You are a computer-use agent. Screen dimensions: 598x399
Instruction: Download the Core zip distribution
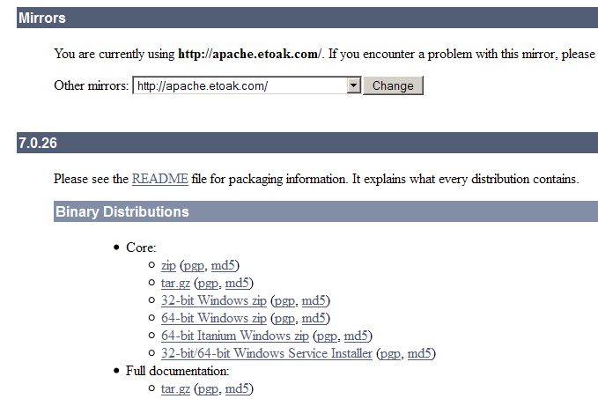pyautogui.click(x=168, y=265)
